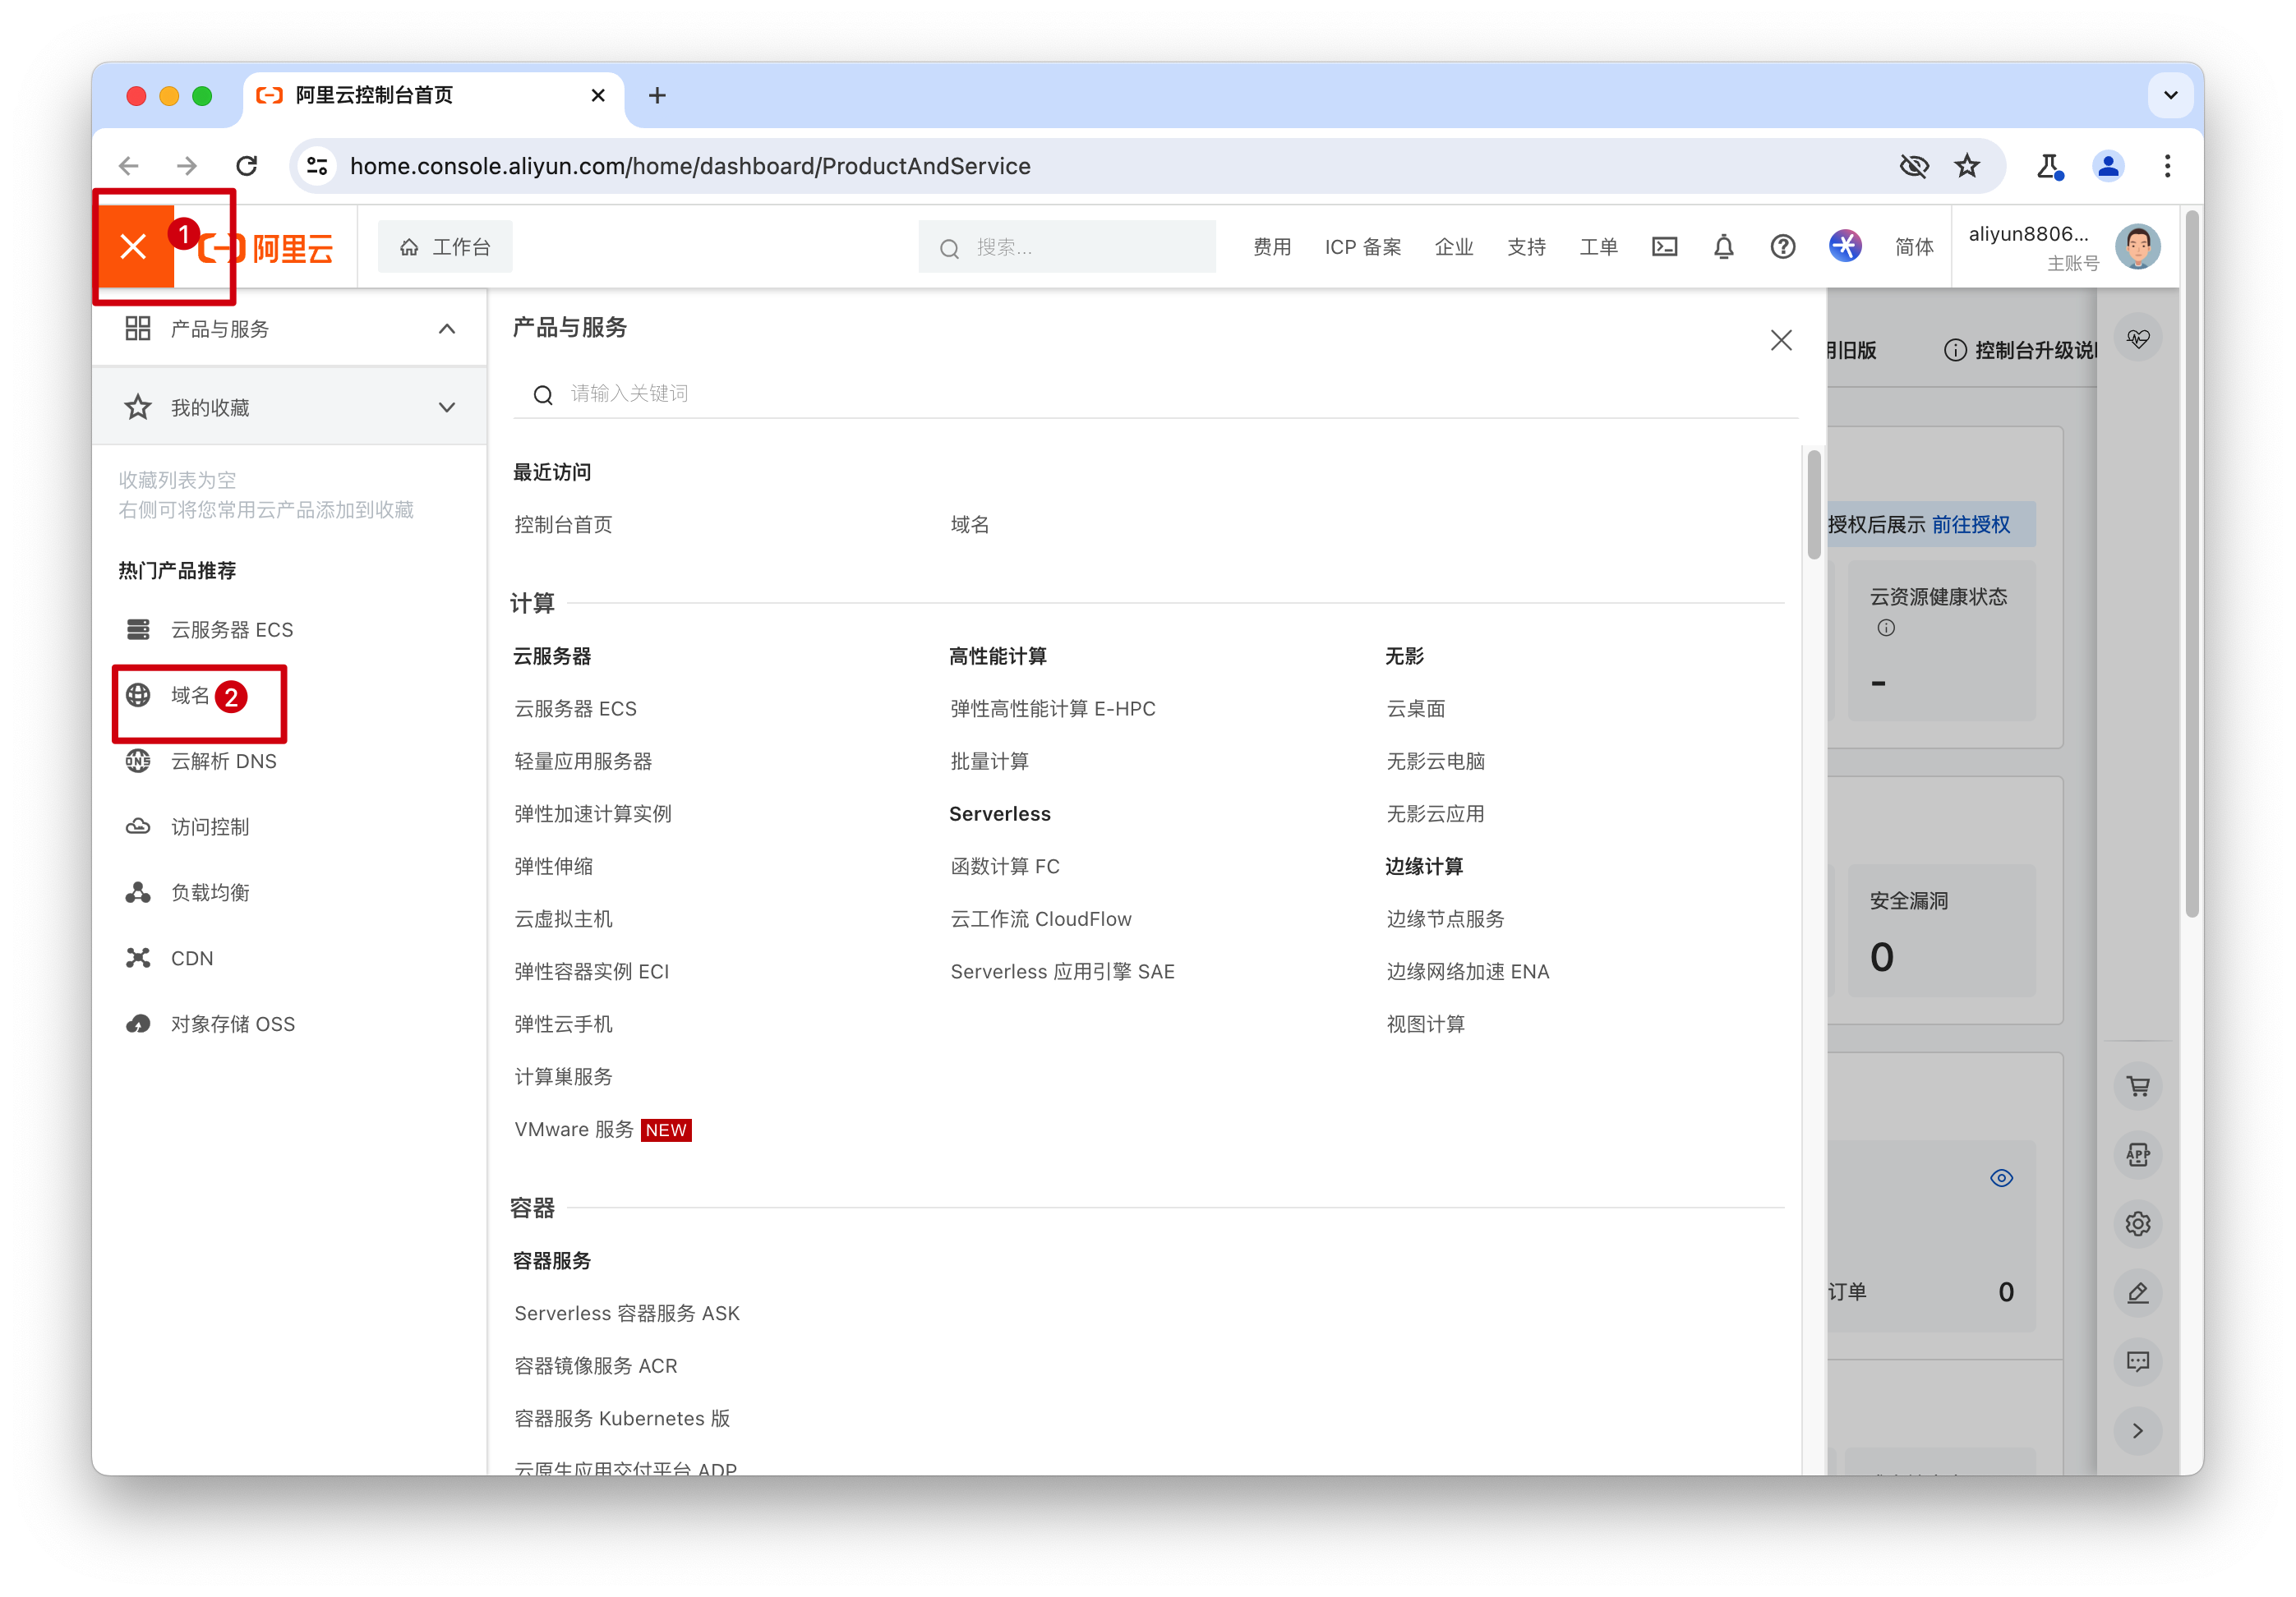2296x1597 pixels.
Task: Toggle the eye visibility icon
Action: tap(2001, 1178)
